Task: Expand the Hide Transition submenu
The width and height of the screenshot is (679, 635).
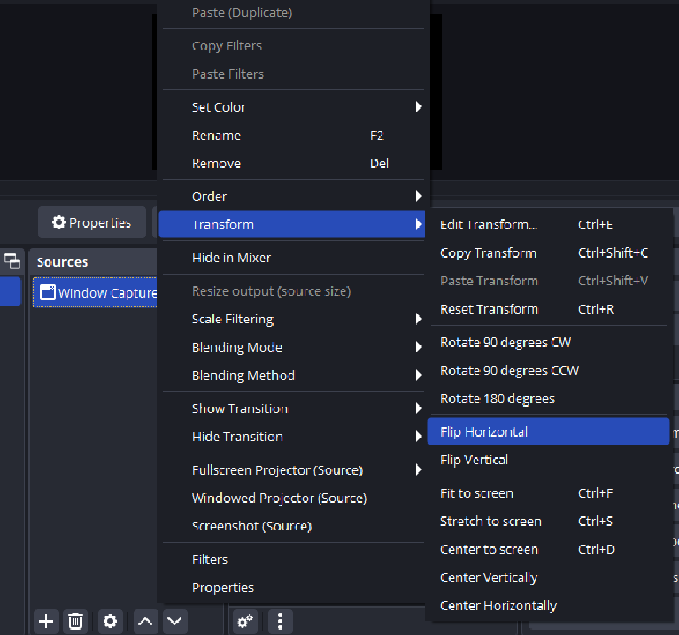Action: pos(419,437)
